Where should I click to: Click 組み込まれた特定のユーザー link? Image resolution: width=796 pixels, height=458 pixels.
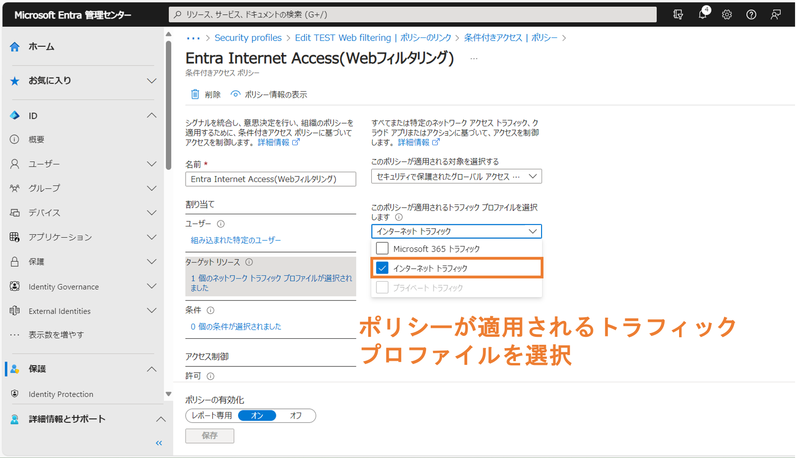236,240
